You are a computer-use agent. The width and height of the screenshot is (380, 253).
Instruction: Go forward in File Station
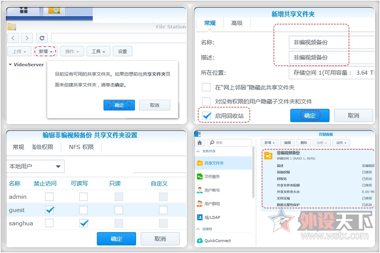point(27,38)
